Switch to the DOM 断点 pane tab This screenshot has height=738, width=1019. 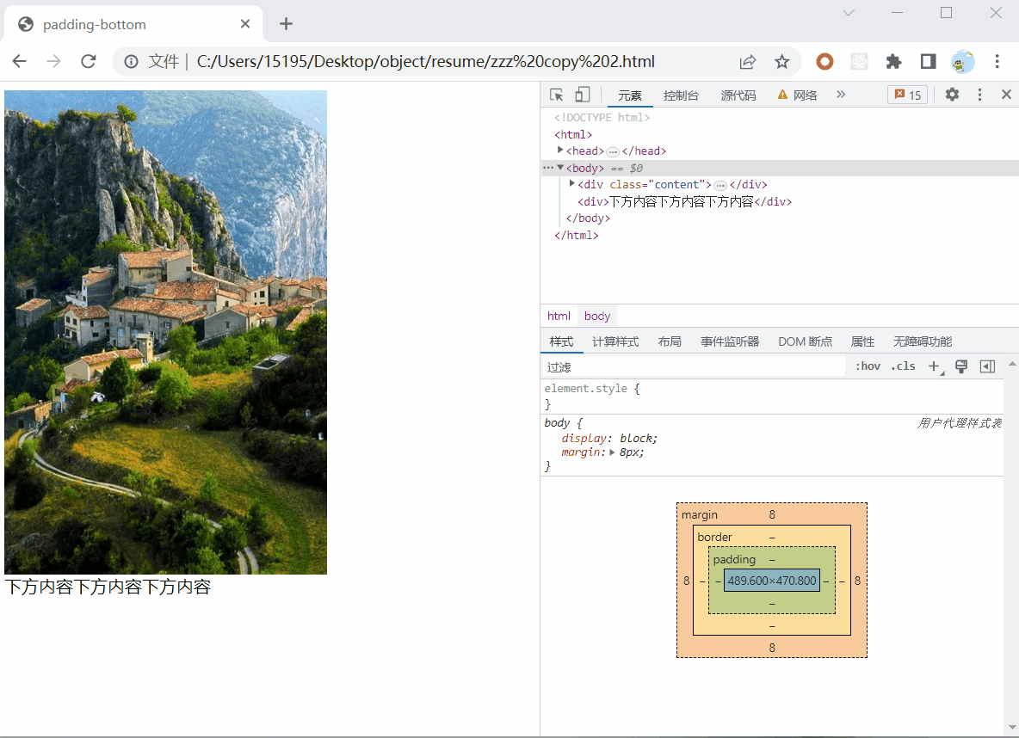[x=806, y=341]
